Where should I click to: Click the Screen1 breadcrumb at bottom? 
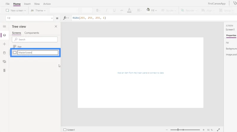click(x=69, y=130)
